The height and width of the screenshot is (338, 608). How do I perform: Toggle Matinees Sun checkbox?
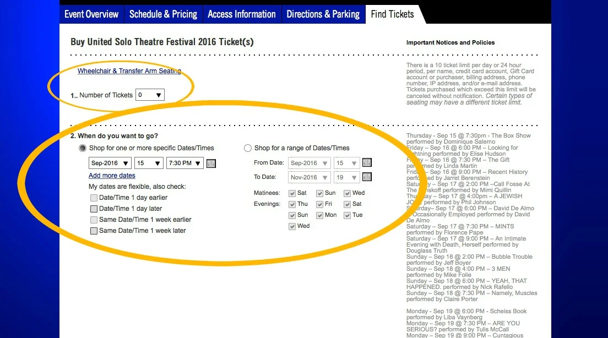point(320,193)
